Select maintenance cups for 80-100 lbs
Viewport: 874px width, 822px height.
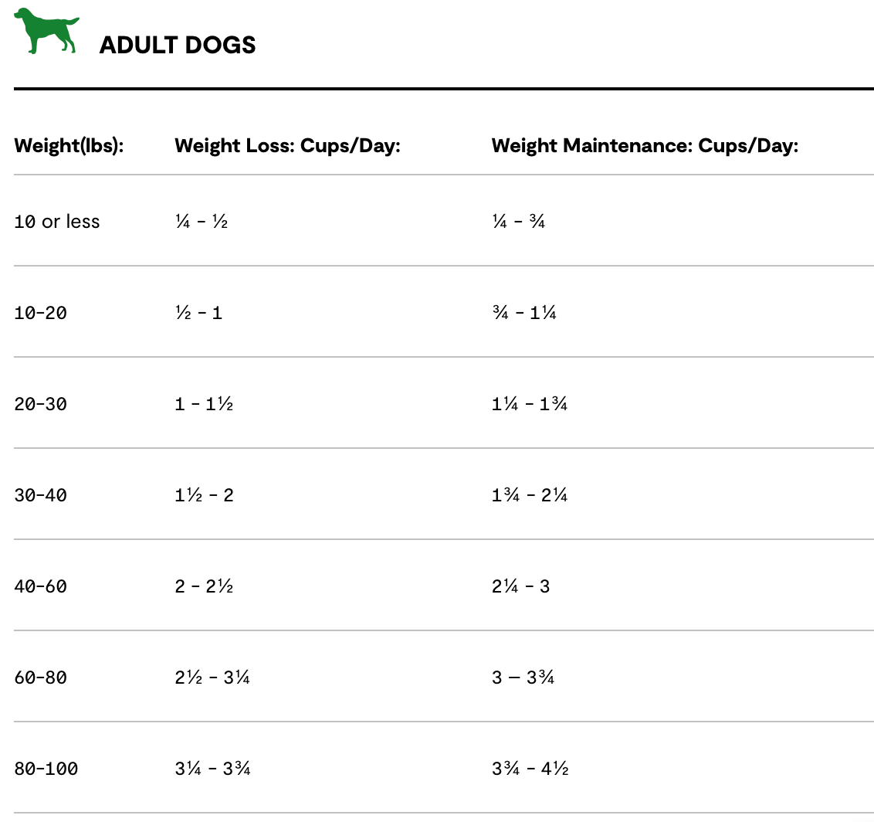click(x=530, y=769)
